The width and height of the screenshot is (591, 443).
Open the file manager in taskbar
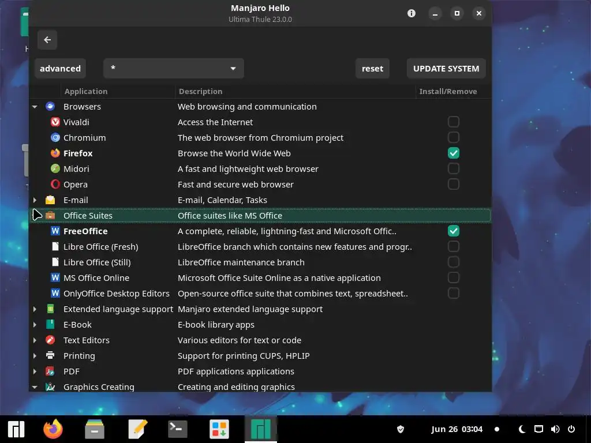(x=95, y=429)
